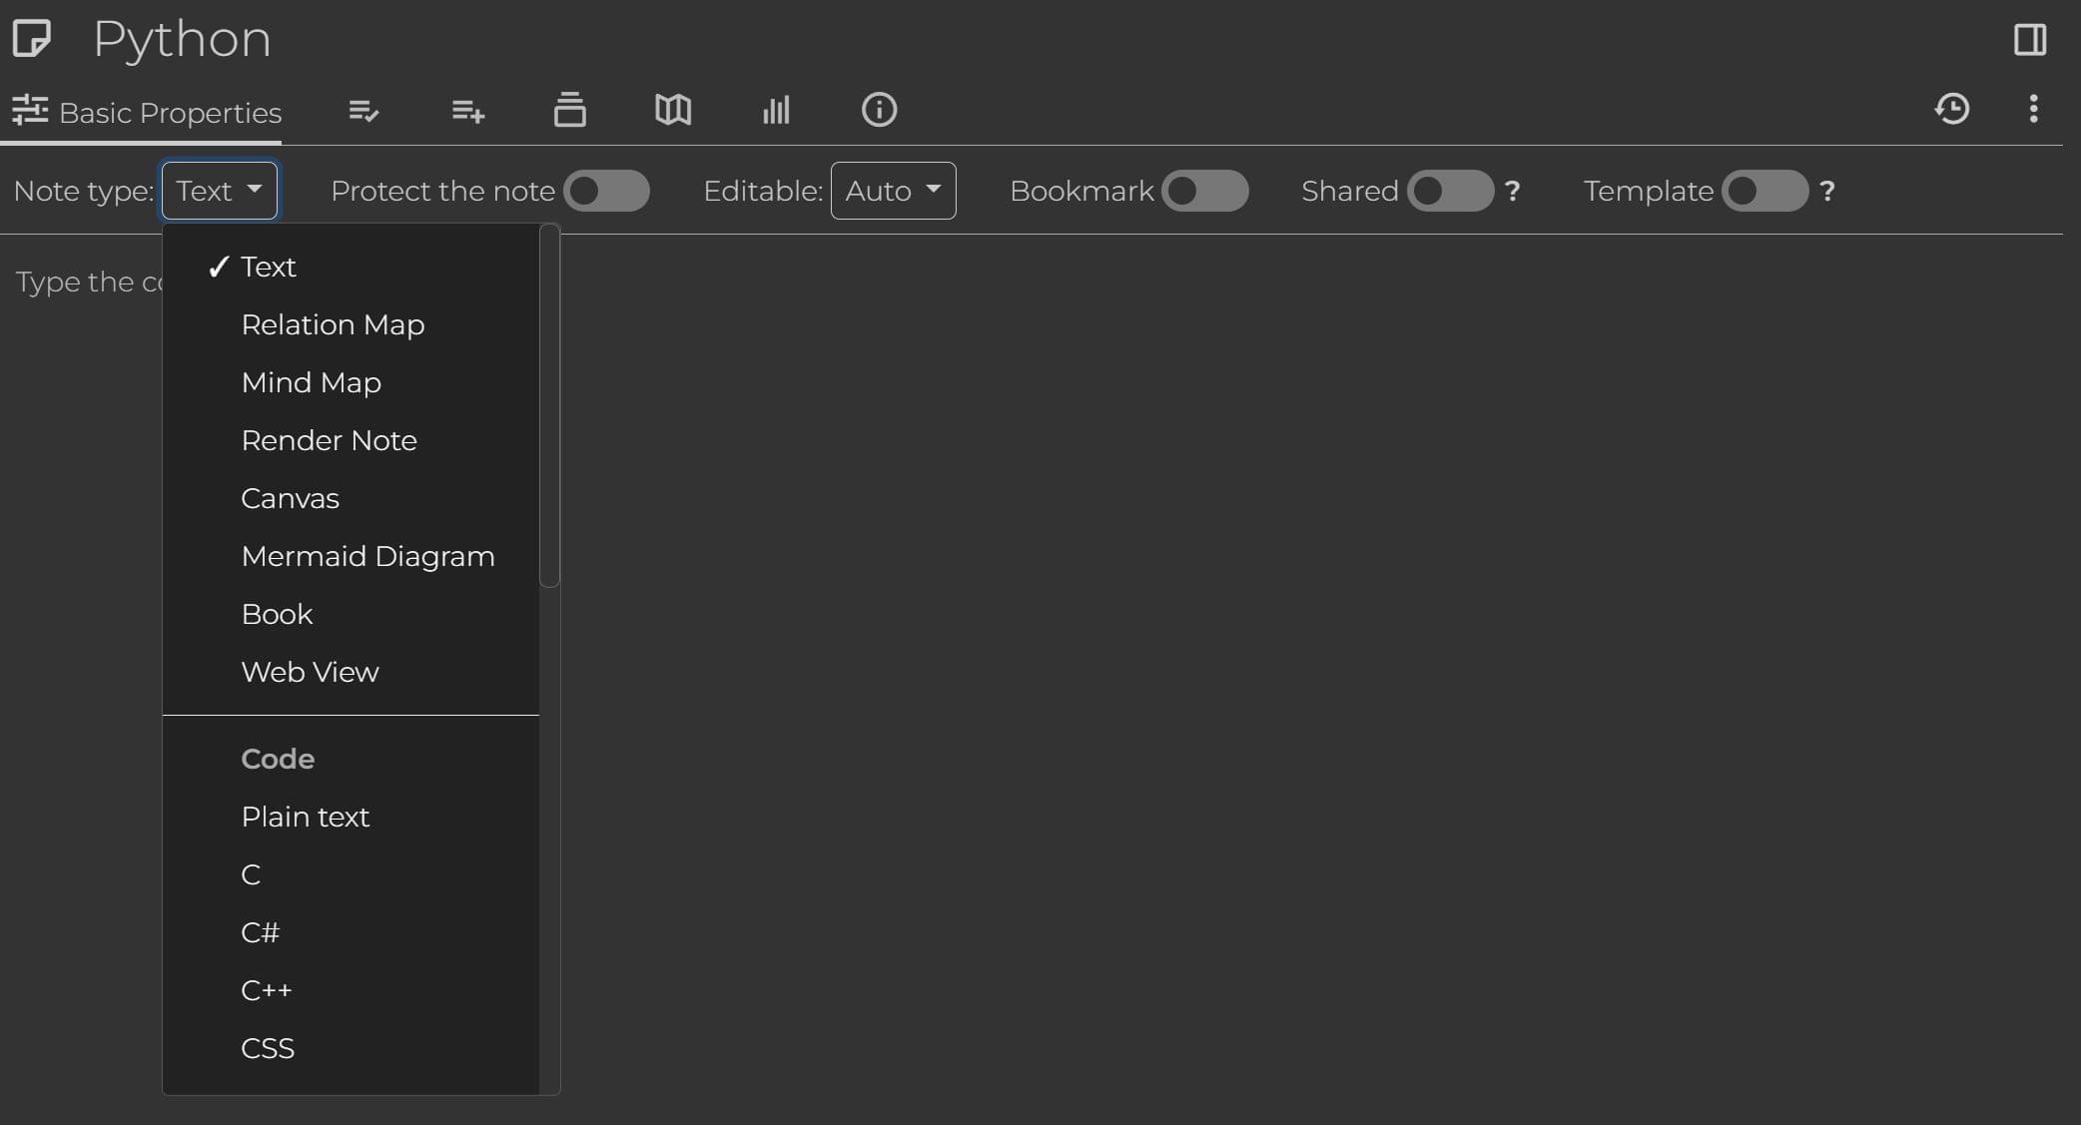Image resolution: width=2081 pixels, height=1125 pixels.
Task: Open the bar chart tab icon
Action: click(776, 110)
